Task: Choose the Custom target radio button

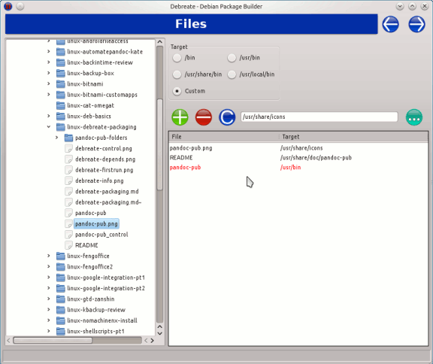Action: coord(177,91)
